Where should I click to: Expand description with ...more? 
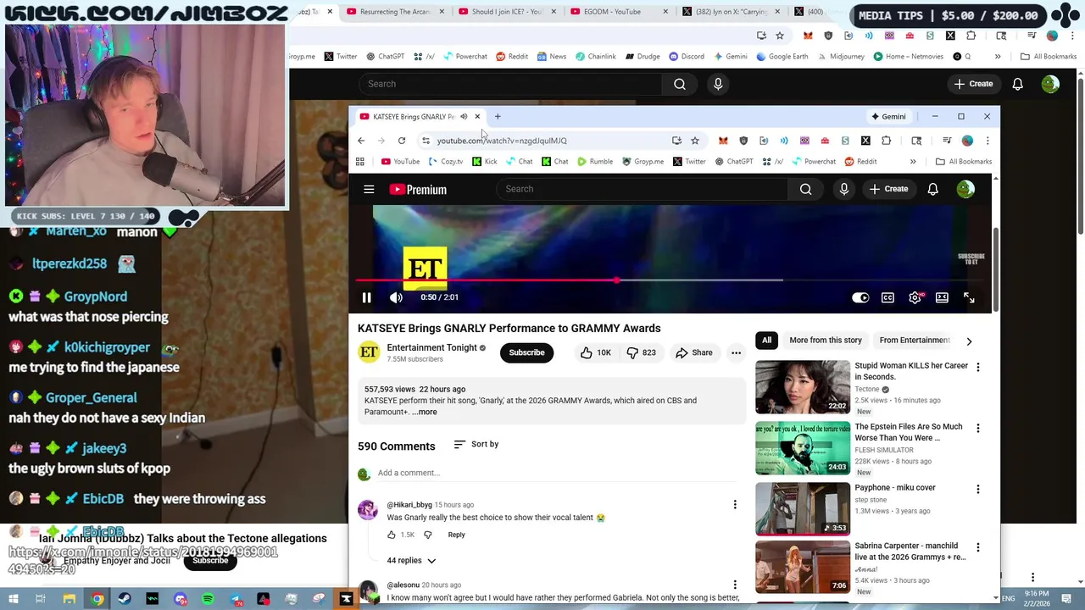[425, 412]
